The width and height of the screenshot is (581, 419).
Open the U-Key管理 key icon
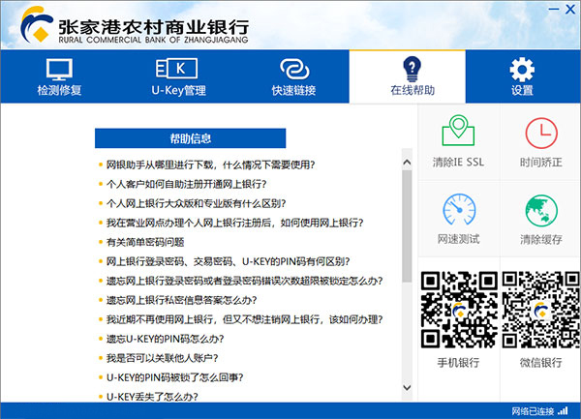[177, 68]
